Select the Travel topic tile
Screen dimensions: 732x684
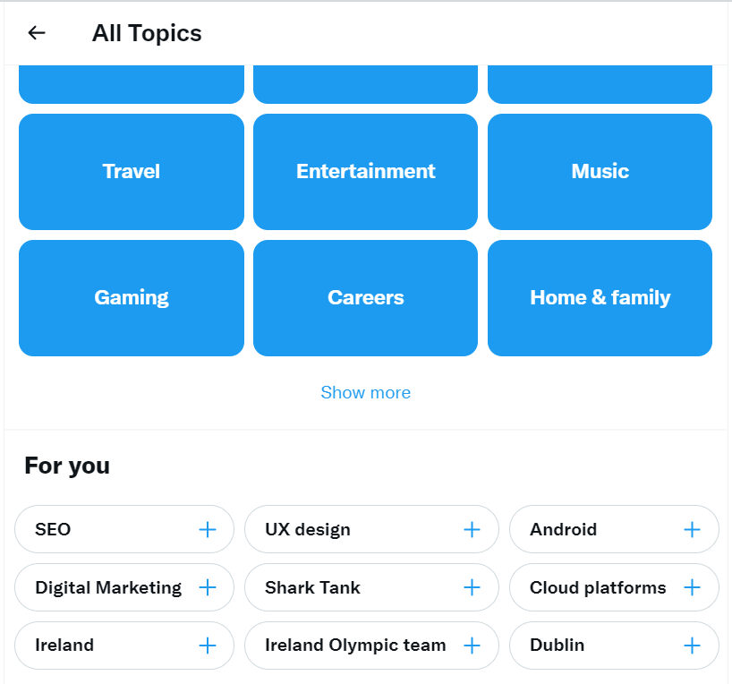[131, 171]
